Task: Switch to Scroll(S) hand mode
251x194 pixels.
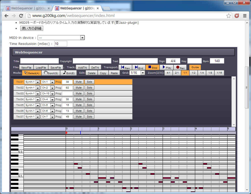Action: tap(51, 73)
